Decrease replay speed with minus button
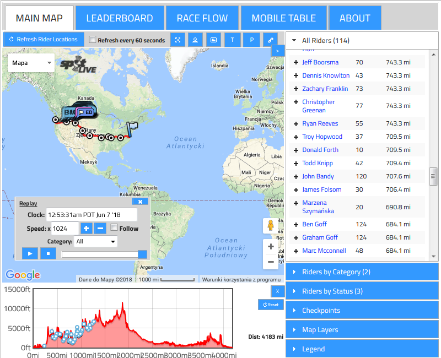 click(100, 229)
